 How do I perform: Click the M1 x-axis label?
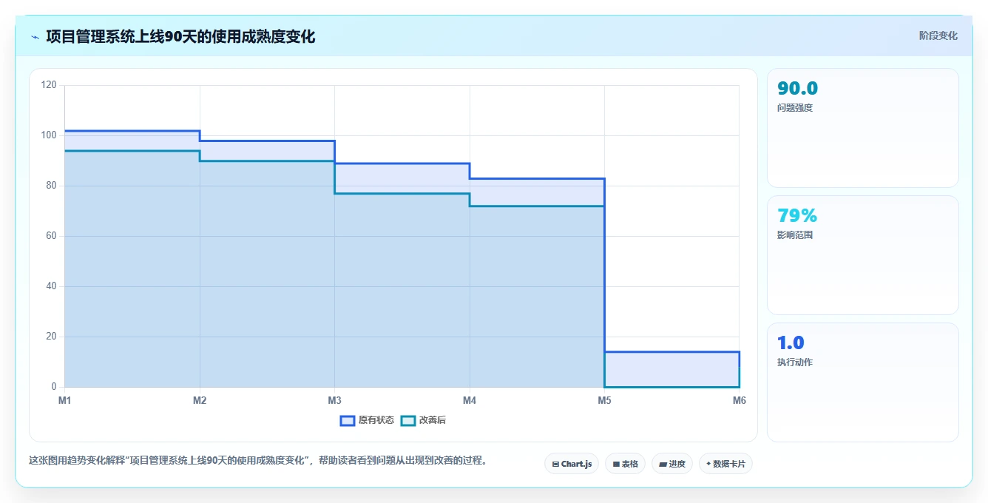pyautogui.click(x=65, y=400)
